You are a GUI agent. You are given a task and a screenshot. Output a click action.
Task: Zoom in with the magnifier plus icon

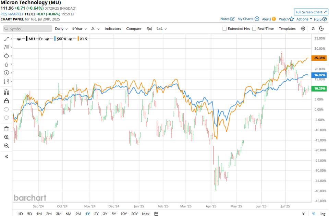pyautogui.click(x=6, y=137)
